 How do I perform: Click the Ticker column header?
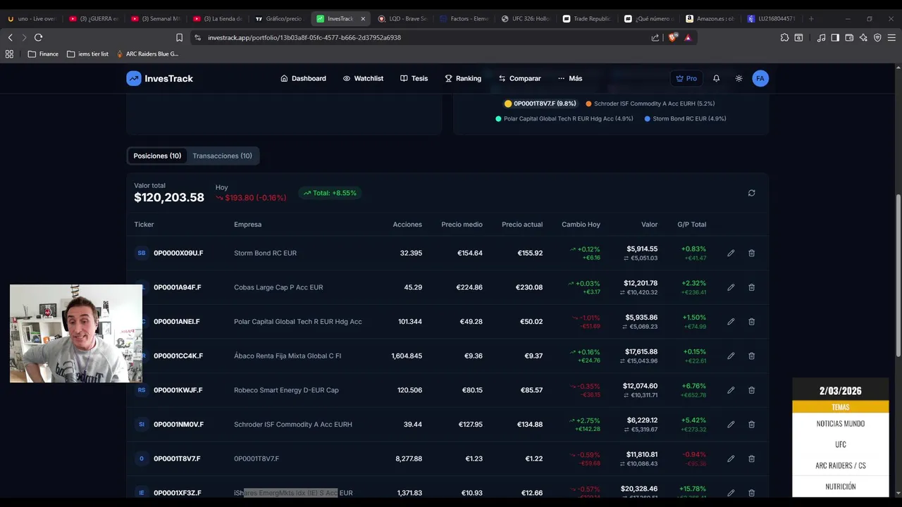click(x=144, y=225)
